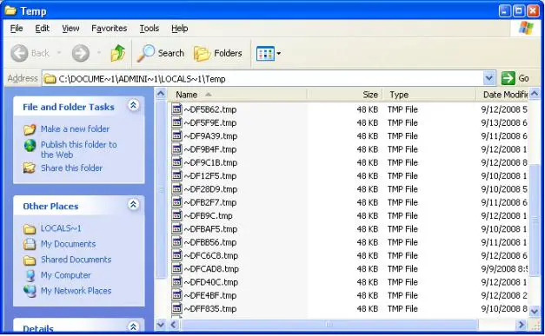Click the Make a new folder icon

pyautogui.click(x=30, y=129)
